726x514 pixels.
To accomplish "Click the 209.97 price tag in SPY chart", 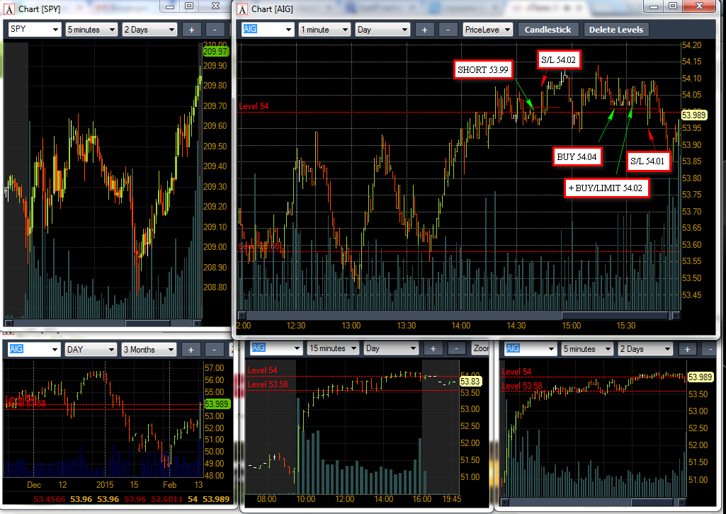I will coord(215,52).
